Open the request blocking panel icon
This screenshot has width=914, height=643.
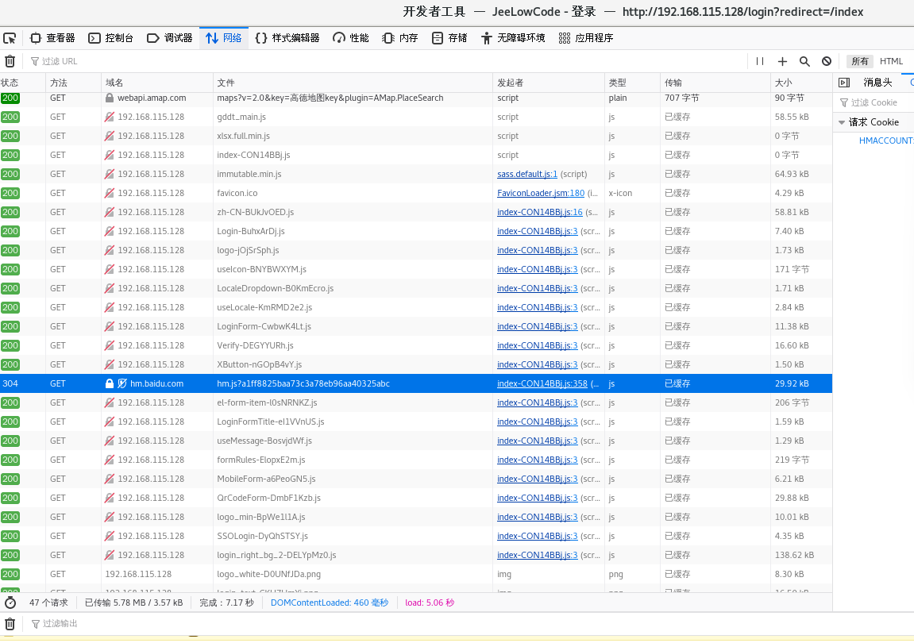[x=827, y=61]
